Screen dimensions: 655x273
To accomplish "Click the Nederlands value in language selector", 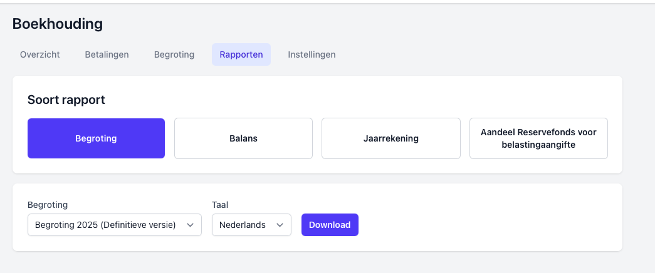I will coord(243,225).
